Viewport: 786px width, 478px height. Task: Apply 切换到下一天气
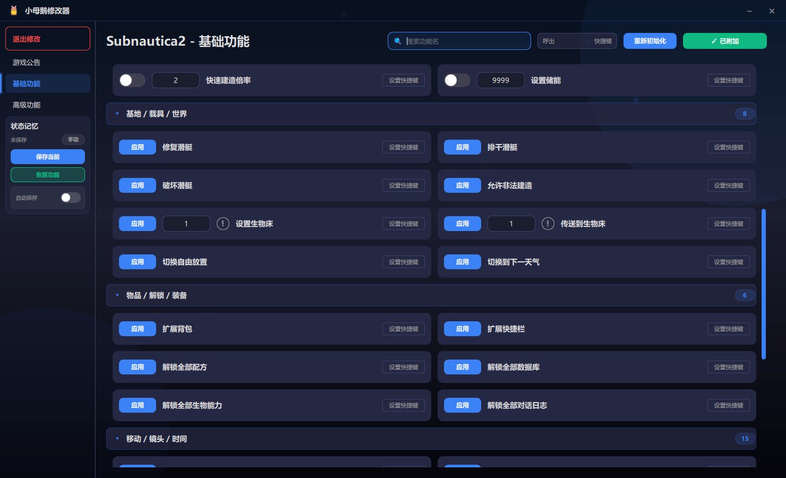pos(463,262)
